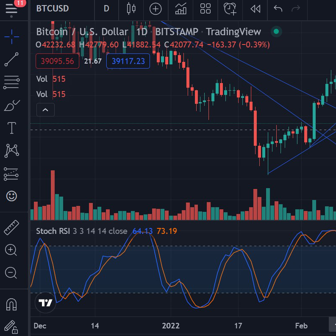Open the hamburger main menu
This screenshot has width=336, height=336.
(x=11, y=8)
